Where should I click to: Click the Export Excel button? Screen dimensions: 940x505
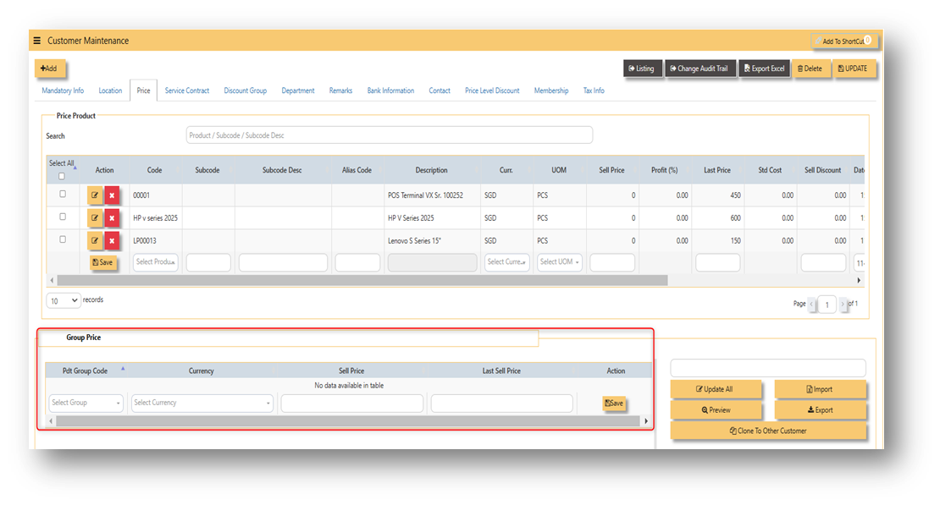pyautogui.click(x=765, y=69)
